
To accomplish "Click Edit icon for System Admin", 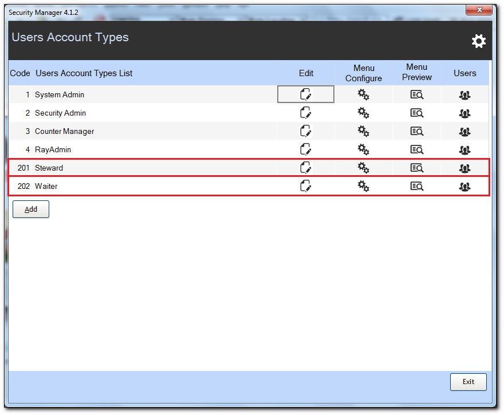I will (x=306, y=94).
